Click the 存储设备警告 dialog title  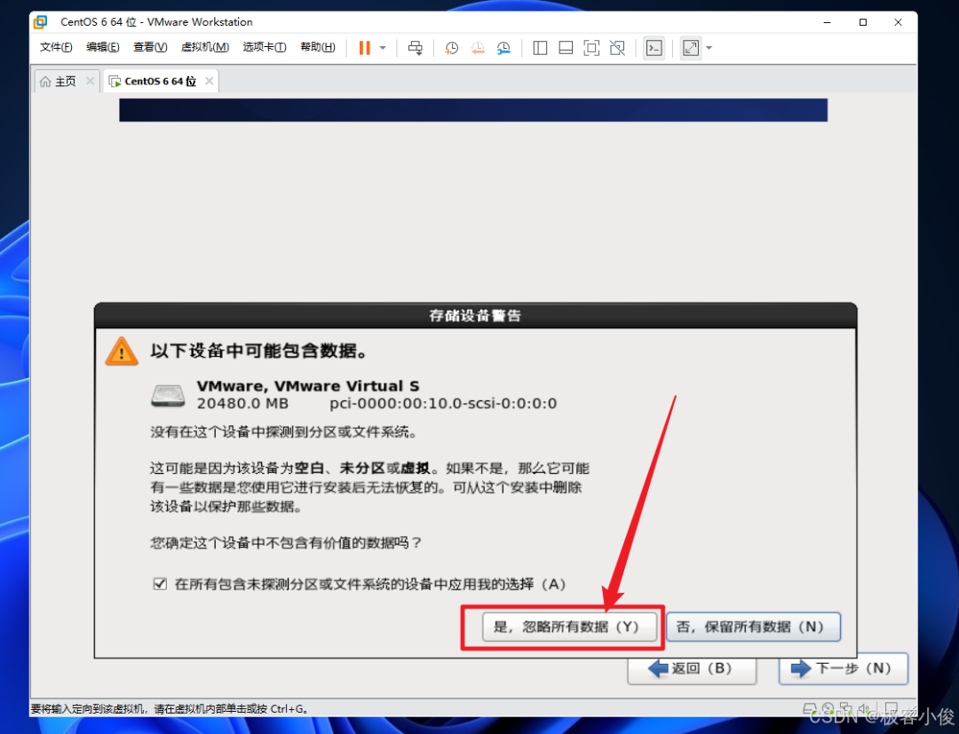(475, 315)
